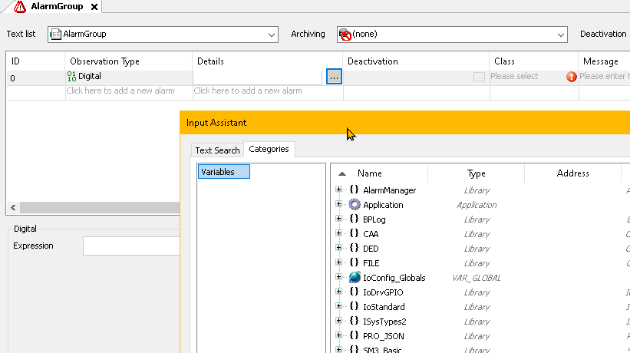Select the IoDrvGPIO entry
This screenshot has width=630, height=353.
pos(383,292)
